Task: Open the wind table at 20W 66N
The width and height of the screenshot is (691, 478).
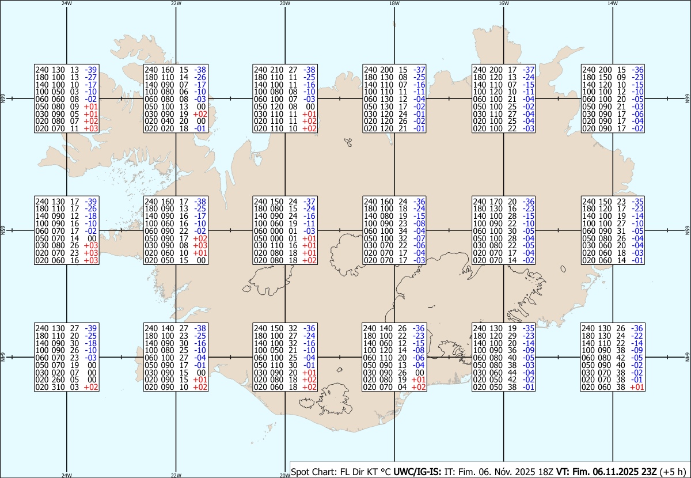Action: [x=285, y=98]
